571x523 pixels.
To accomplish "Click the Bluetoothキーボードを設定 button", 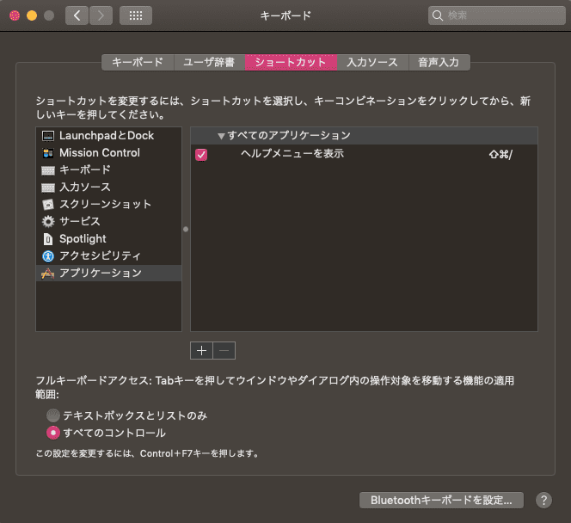I will pyautogui.click(x=441, y=500).
